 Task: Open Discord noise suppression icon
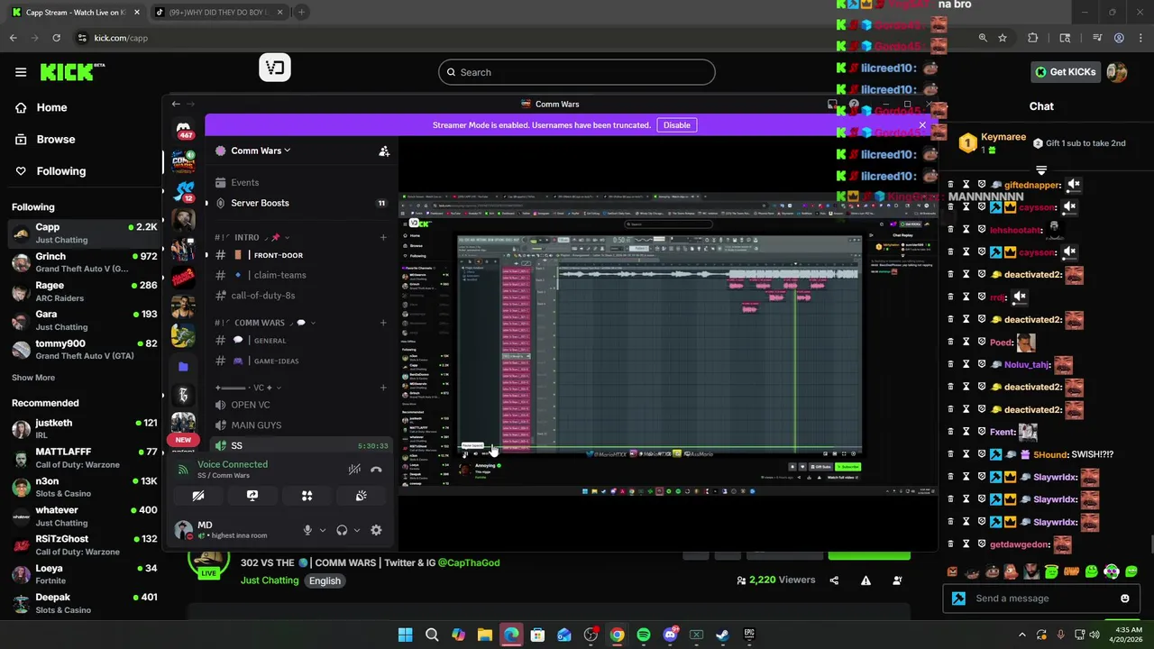355,470
